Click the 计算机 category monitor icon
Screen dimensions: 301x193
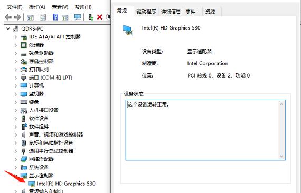(24, 85)
